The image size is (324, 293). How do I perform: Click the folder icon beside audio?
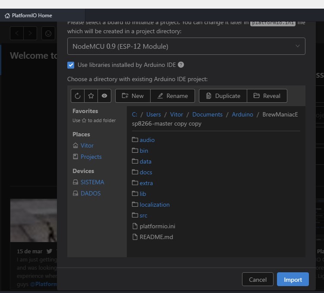[x=135, y=140]
